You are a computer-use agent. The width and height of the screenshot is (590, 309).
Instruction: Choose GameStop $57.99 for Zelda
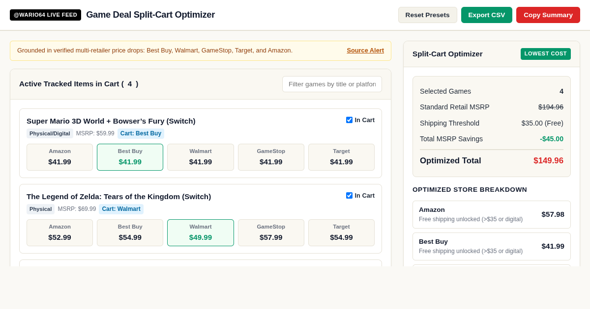point(271,232)
